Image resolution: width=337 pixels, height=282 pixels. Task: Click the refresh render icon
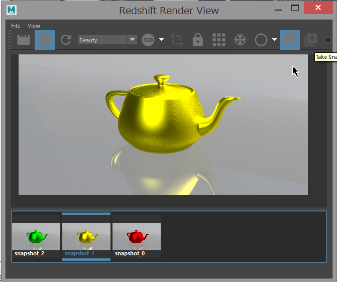[66, 40]
